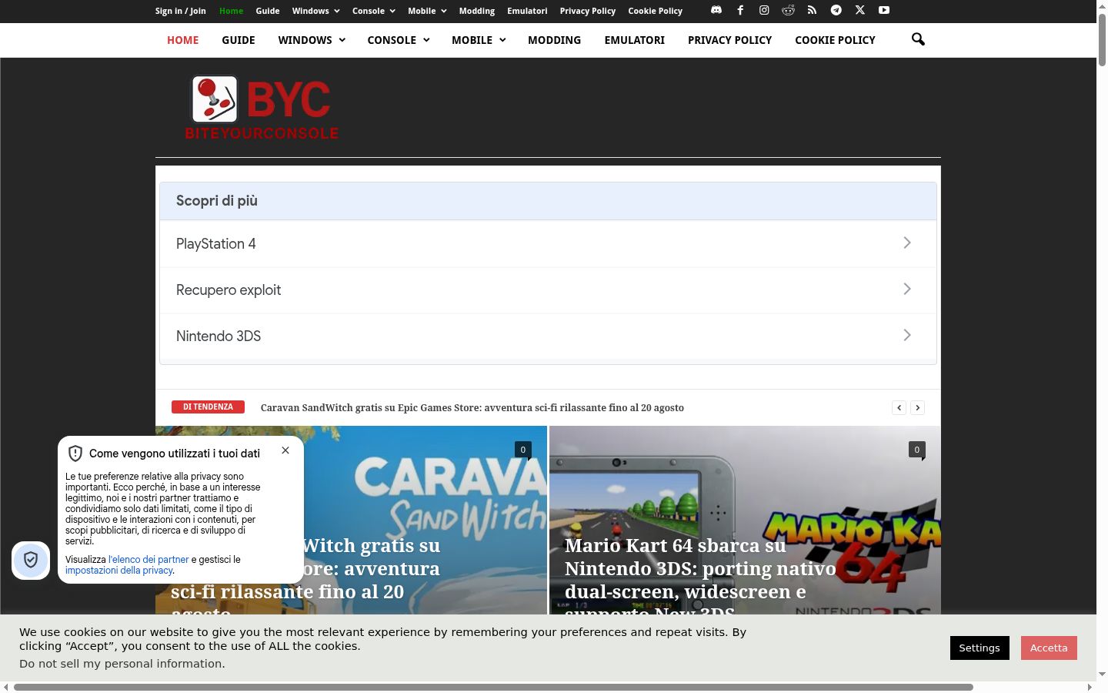Image resolution: width=1108 pixels, height=693 pixels.
Task: Go to HOME in main menu
Action: click(x=183, y=40)
